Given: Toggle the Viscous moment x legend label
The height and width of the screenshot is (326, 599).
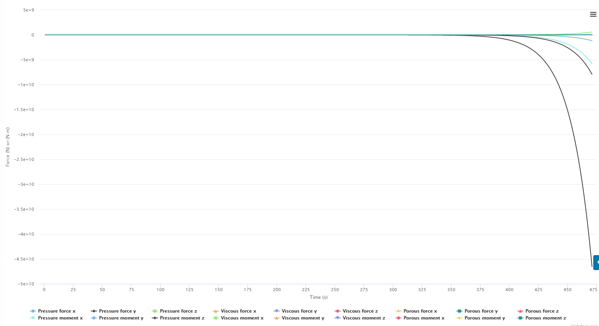Looking at the screenshot, I should coord(242,318).
